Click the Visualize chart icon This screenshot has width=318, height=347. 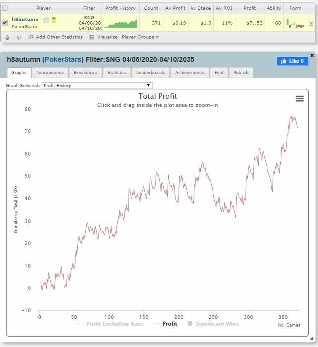[91, 37]
